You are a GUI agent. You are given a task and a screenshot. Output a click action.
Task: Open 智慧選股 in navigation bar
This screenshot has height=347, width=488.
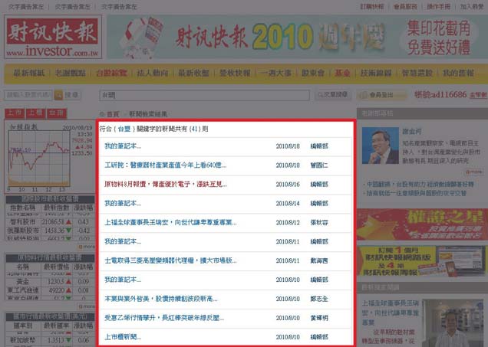417,74
